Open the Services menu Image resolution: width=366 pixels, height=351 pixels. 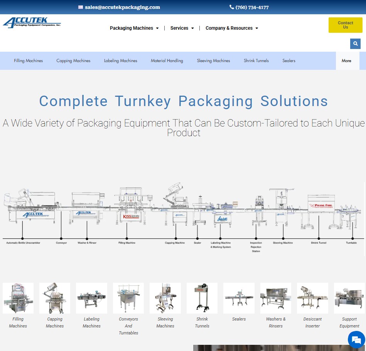[x=179, y=28]
